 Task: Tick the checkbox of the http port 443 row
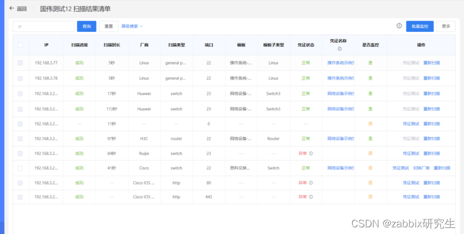coord(20,197)
